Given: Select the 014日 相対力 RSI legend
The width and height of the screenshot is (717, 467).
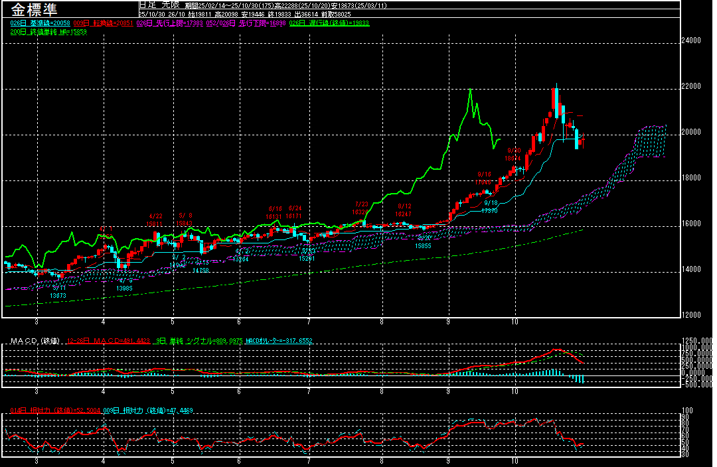Looking at the screenshot, I should coord(55,411).
